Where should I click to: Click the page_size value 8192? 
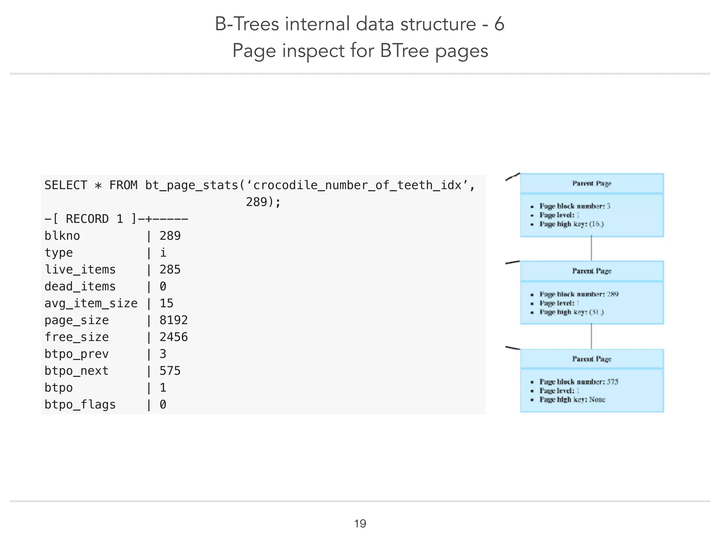(173, 320)
